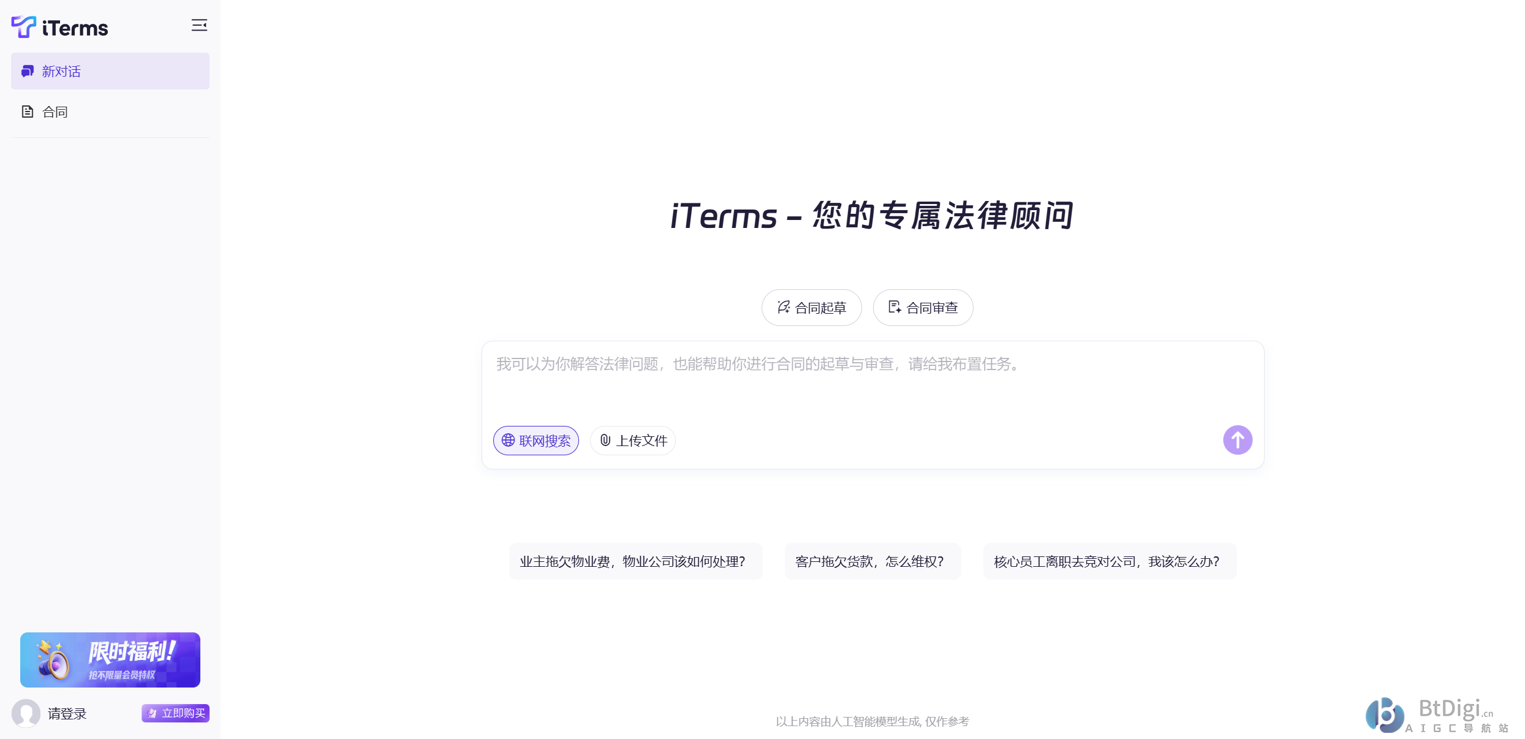Viewport: 1525px width, 739px height.
Task: Select the 新对话 chat icon
Action: [26, 71]
